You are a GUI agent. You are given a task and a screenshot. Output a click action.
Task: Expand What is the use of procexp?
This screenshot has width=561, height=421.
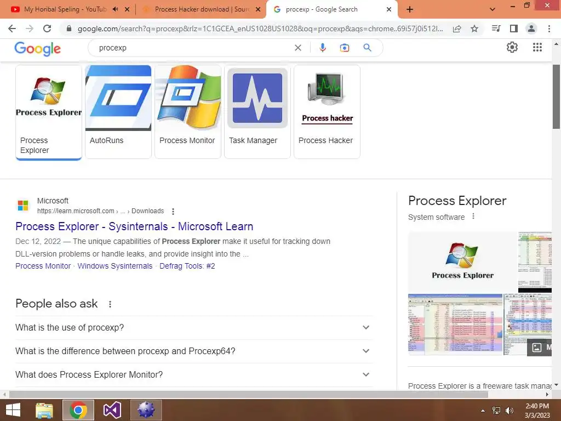click(x=194, y=328)
